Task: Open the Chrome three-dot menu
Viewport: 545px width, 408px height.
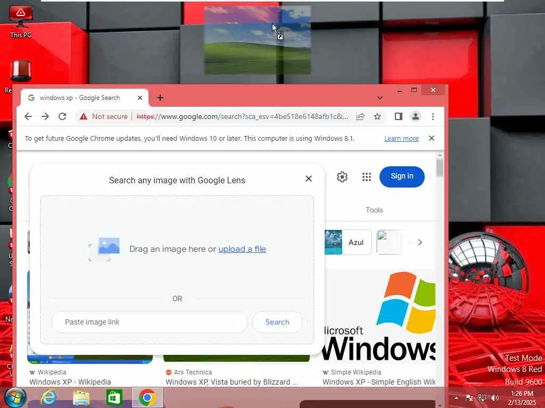Action: click(433, 116)
